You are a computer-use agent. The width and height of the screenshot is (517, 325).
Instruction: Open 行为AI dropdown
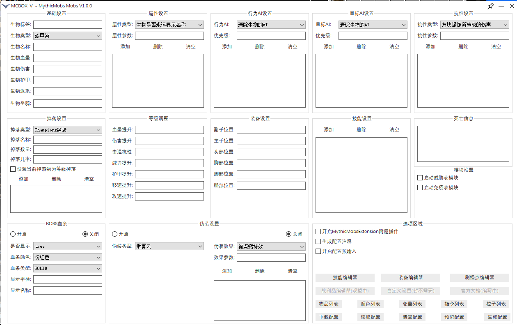271,25
